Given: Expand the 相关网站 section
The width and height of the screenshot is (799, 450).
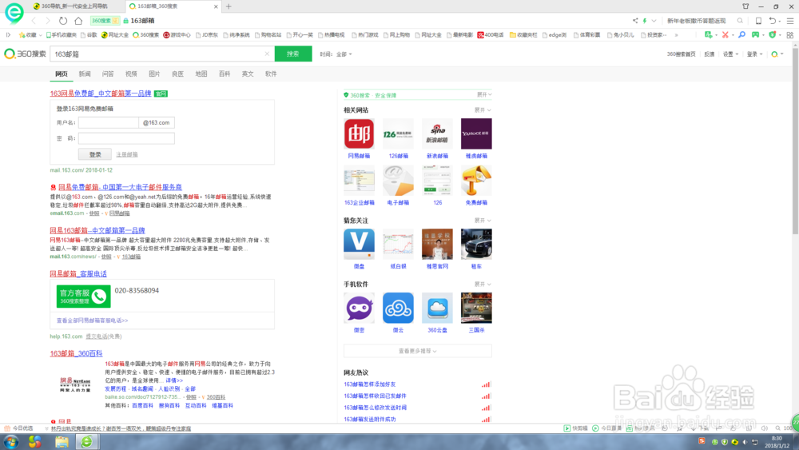Looking at the screenshot, I should coord(483,110).
